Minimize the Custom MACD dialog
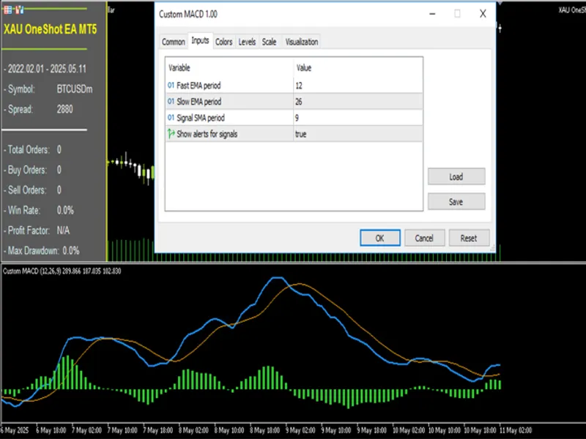The width and height of the screenshot is (586, 439). [x=432, y=14]
